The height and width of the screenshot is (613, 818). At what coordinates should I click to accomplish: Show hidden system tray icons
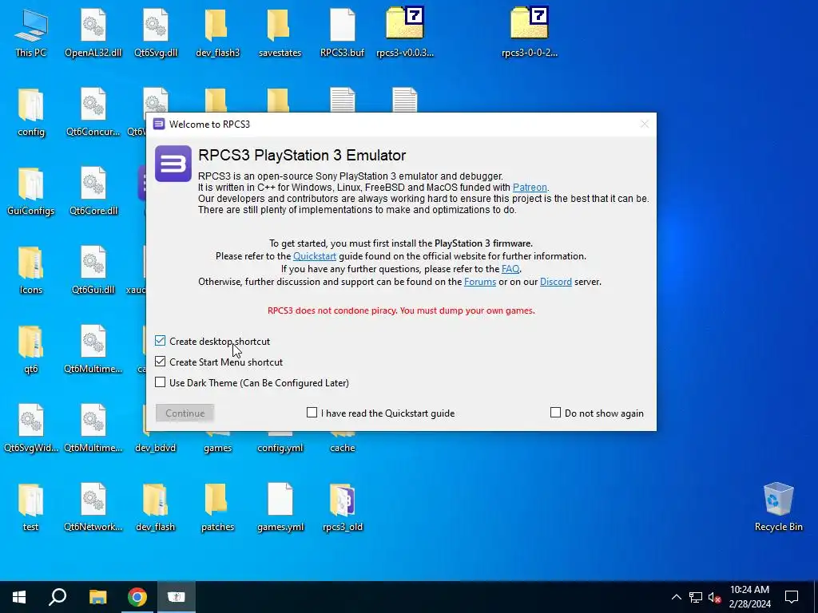pyautogui.click(x=676, y=597)
